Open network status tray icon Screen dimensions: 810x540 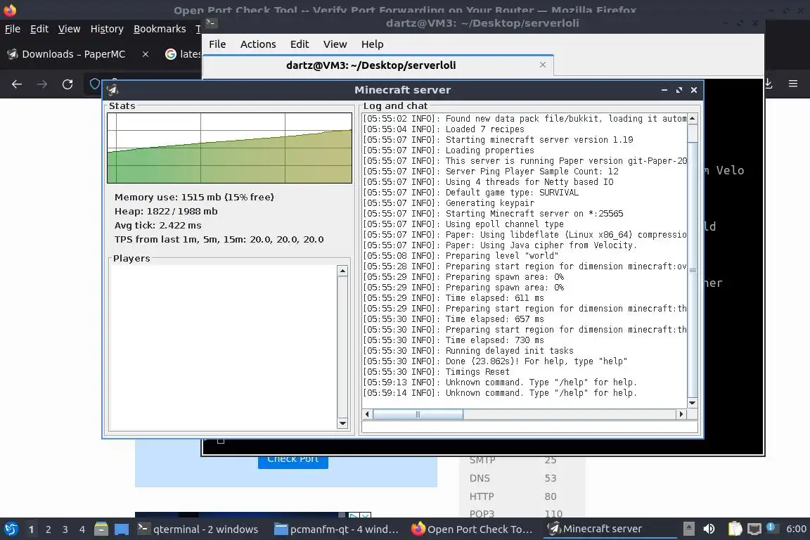[754, 529]
